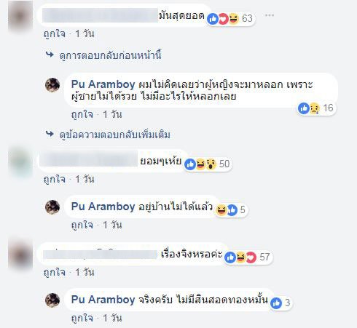Open the three-dots menu on top comment
357x328 pixels.
pos(270,15)
